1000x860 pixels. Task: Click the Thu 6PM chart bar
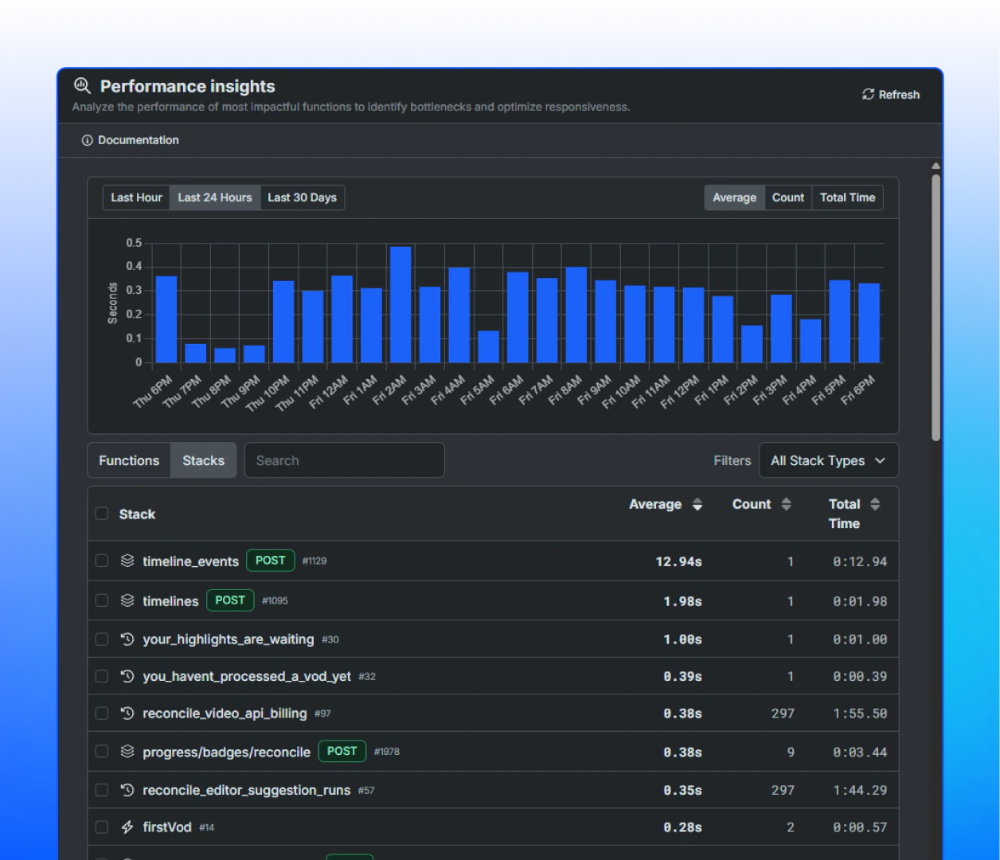click(166, 319)
